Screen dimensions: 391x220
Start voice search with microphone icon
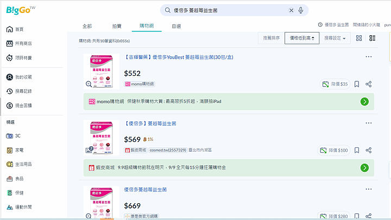point(301,10)
